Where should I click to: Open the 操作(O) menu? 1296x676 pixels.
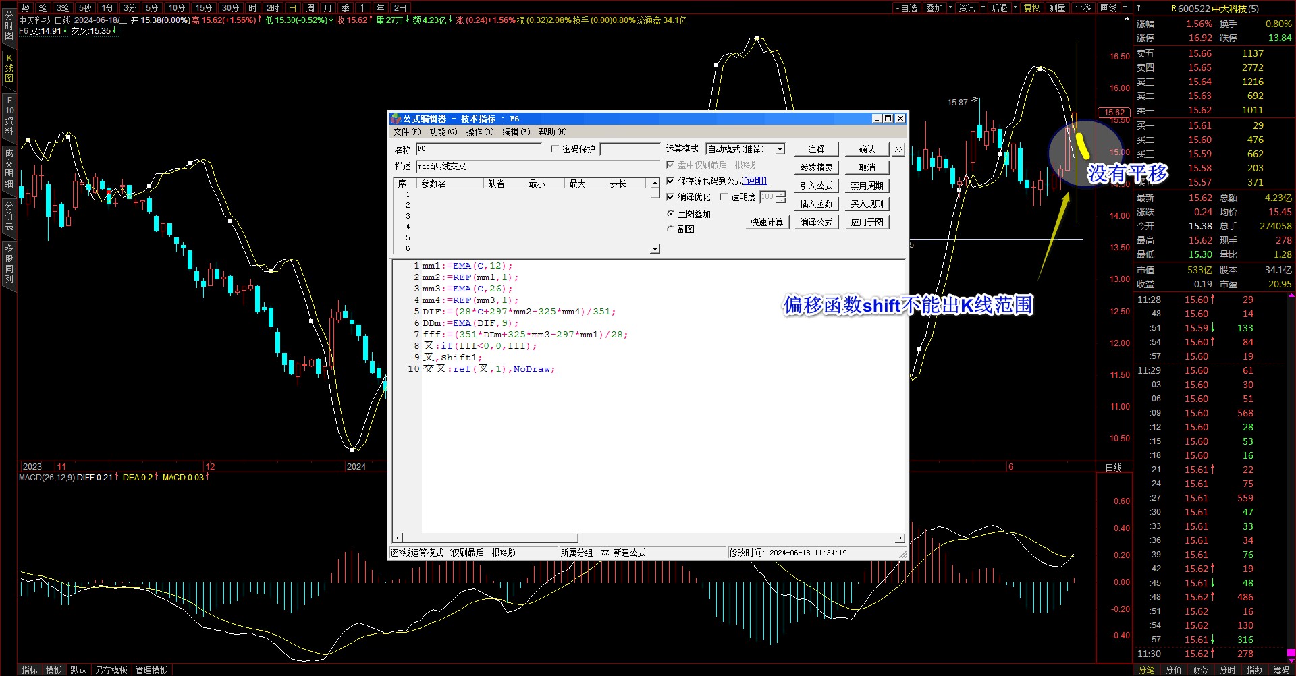tap(479, 132)
